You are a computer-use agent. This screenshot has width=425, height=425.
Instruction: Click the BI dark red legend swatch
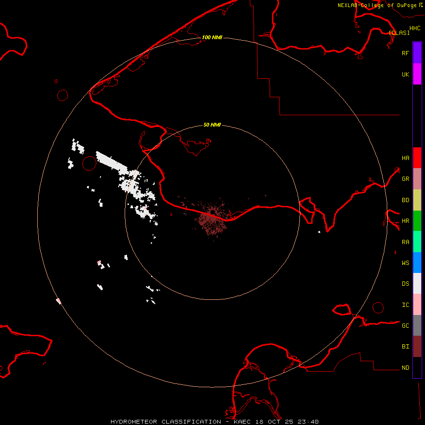[x=417, y=347]
